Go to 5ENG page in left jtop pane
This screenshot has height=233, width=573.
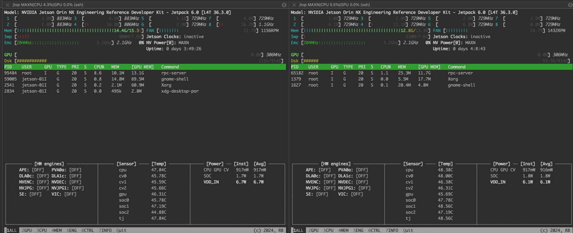72,230
